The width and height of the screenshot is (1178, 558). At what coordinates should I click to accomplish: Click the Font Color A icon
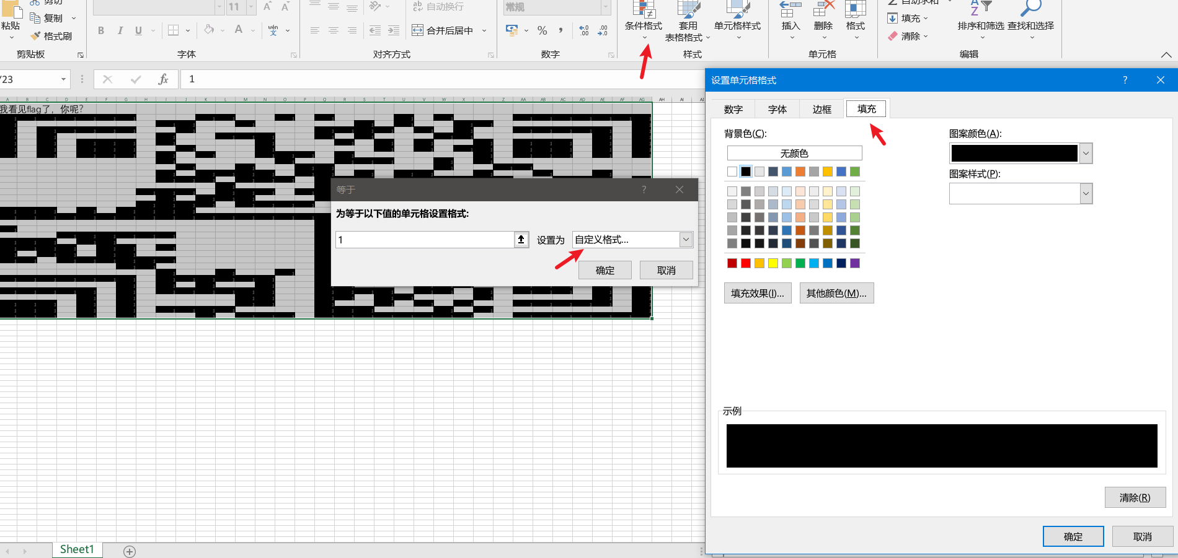(x=239, y=30)
